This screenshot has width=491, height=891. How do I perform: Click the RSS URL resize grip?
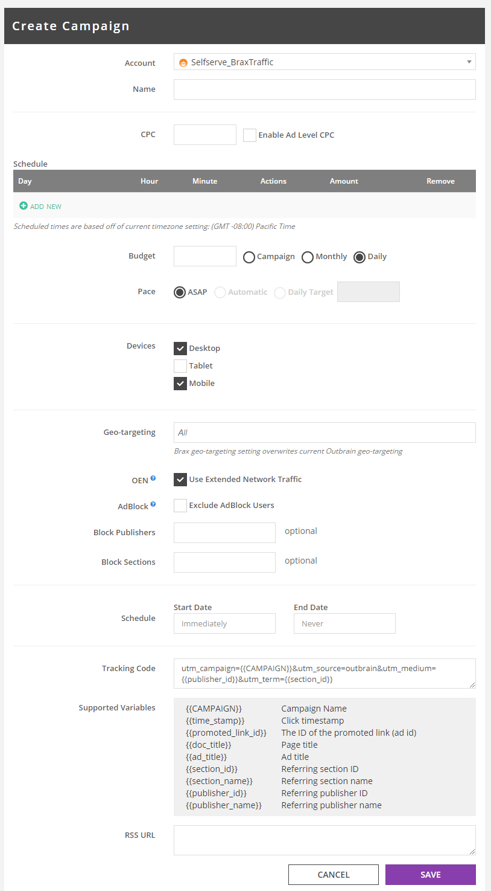(x=472, y=852)
